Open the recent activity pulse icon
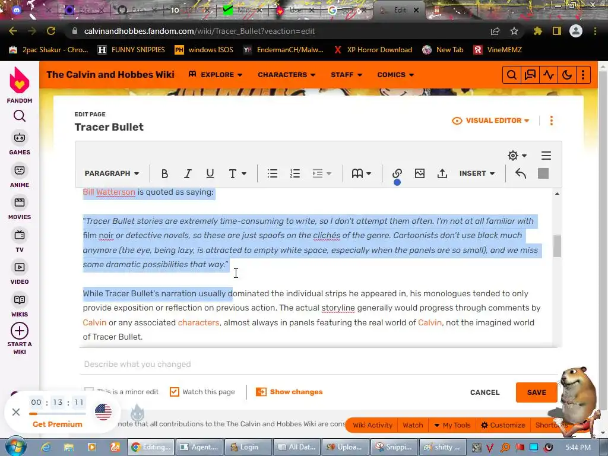This screenshot has height=456, width=608. tap(549, 75)
